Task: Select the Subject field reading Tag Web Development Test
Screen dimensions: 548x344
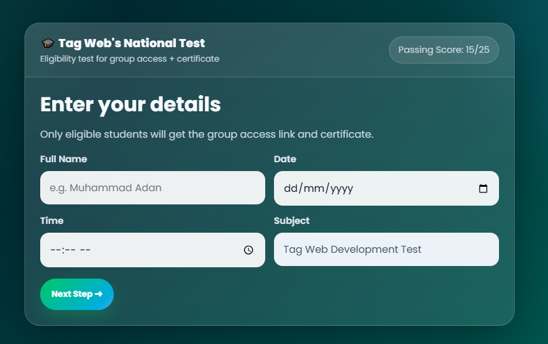Action: 386,249
